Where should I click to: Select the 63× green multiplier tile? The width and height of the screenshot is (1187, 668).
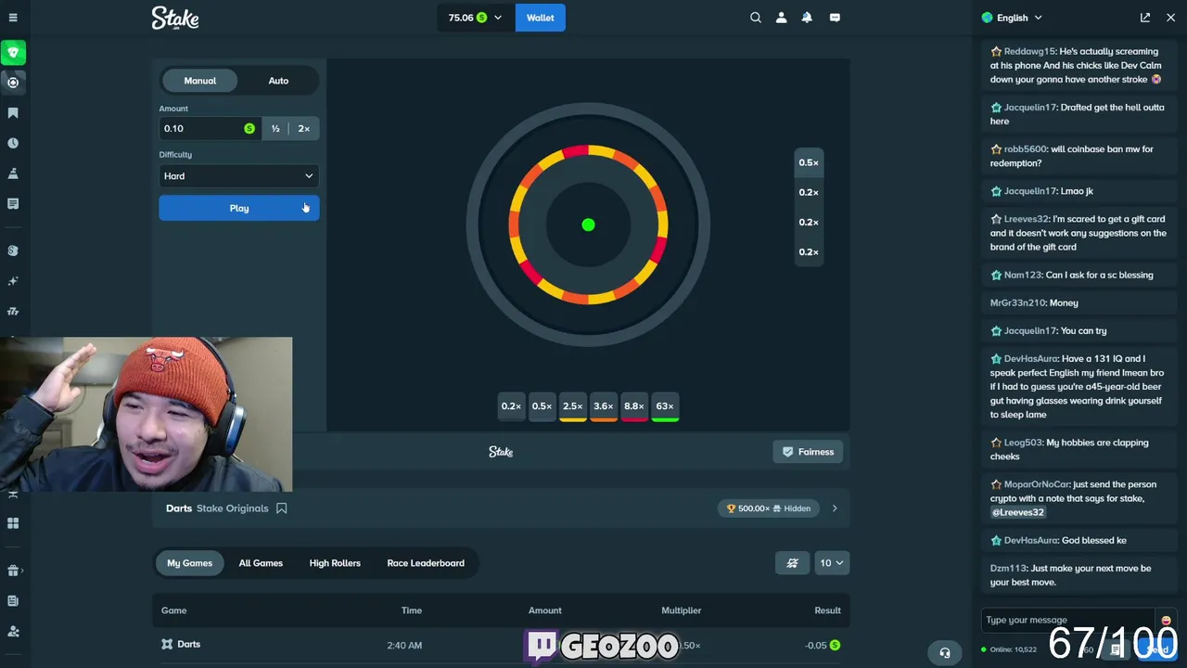coord(665,406)
